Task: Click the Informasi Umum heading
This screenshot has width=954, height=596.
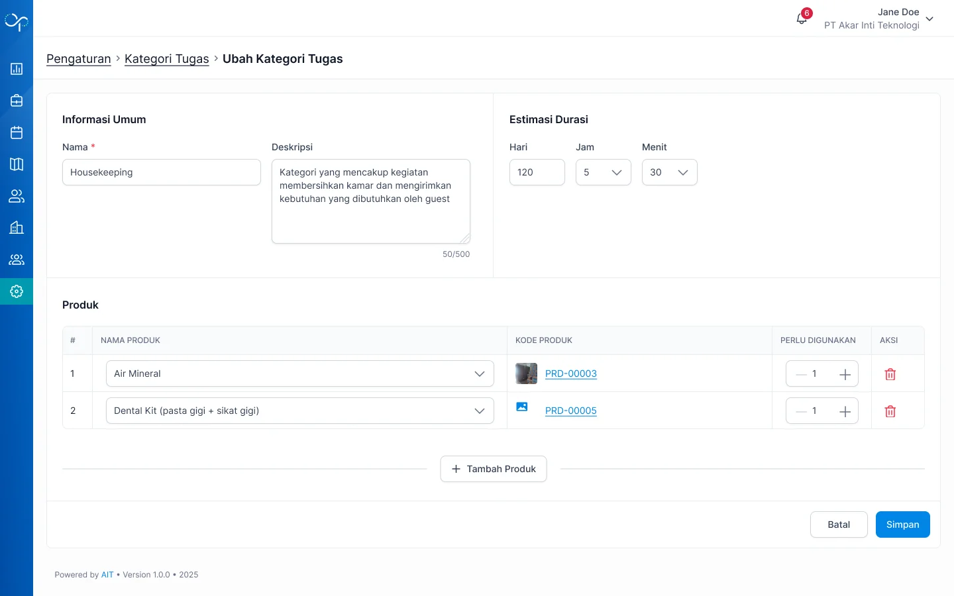Action: (x=104, y=119)
